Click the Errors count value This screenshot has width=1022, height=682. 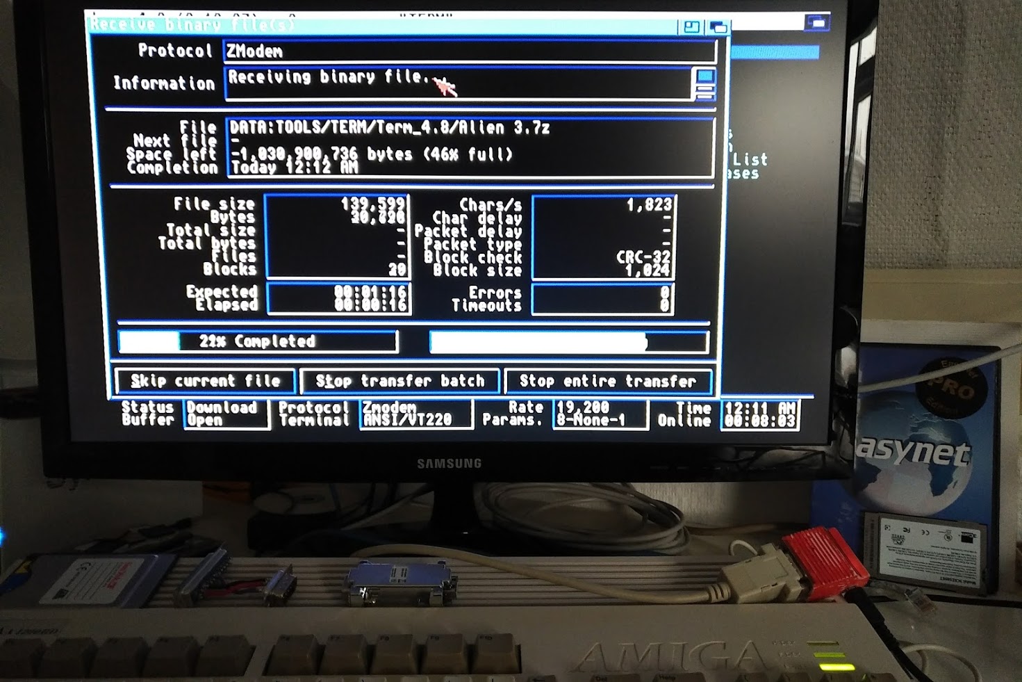click(x=665, y=293)
